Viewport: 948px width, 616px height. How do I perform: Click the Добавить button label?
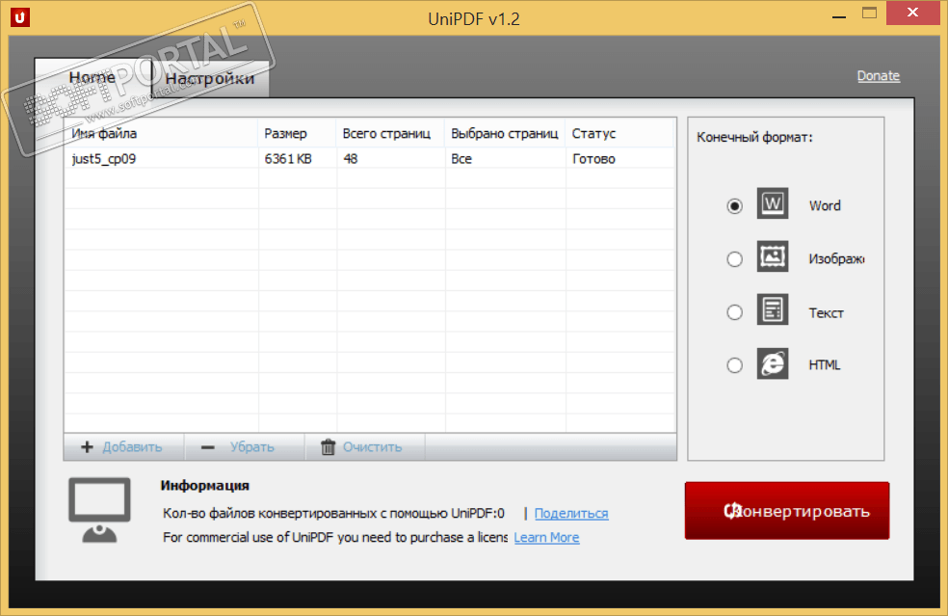pos(132,447)
